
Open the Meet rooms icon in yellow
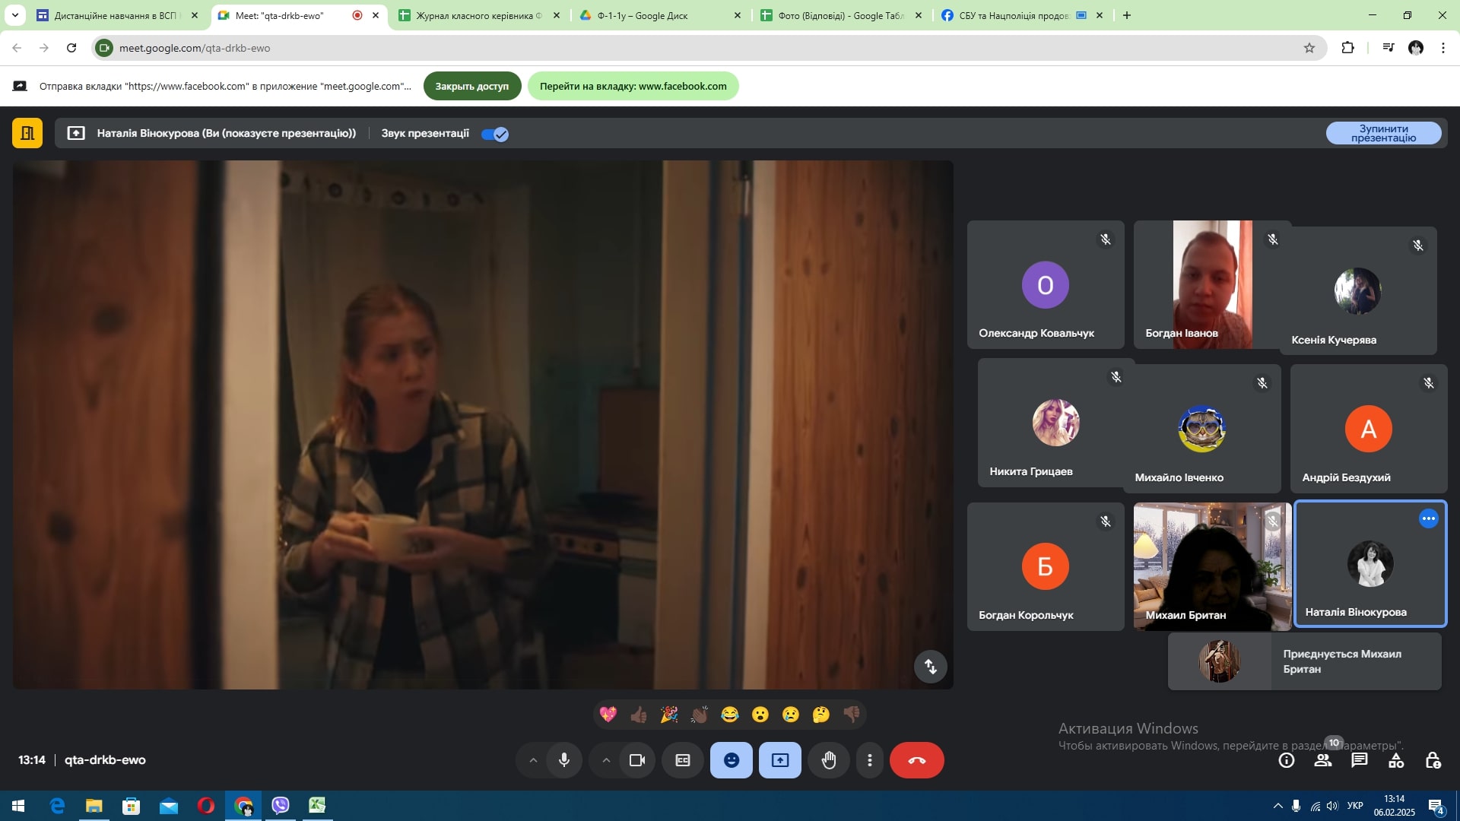click(x=27, y=133)
